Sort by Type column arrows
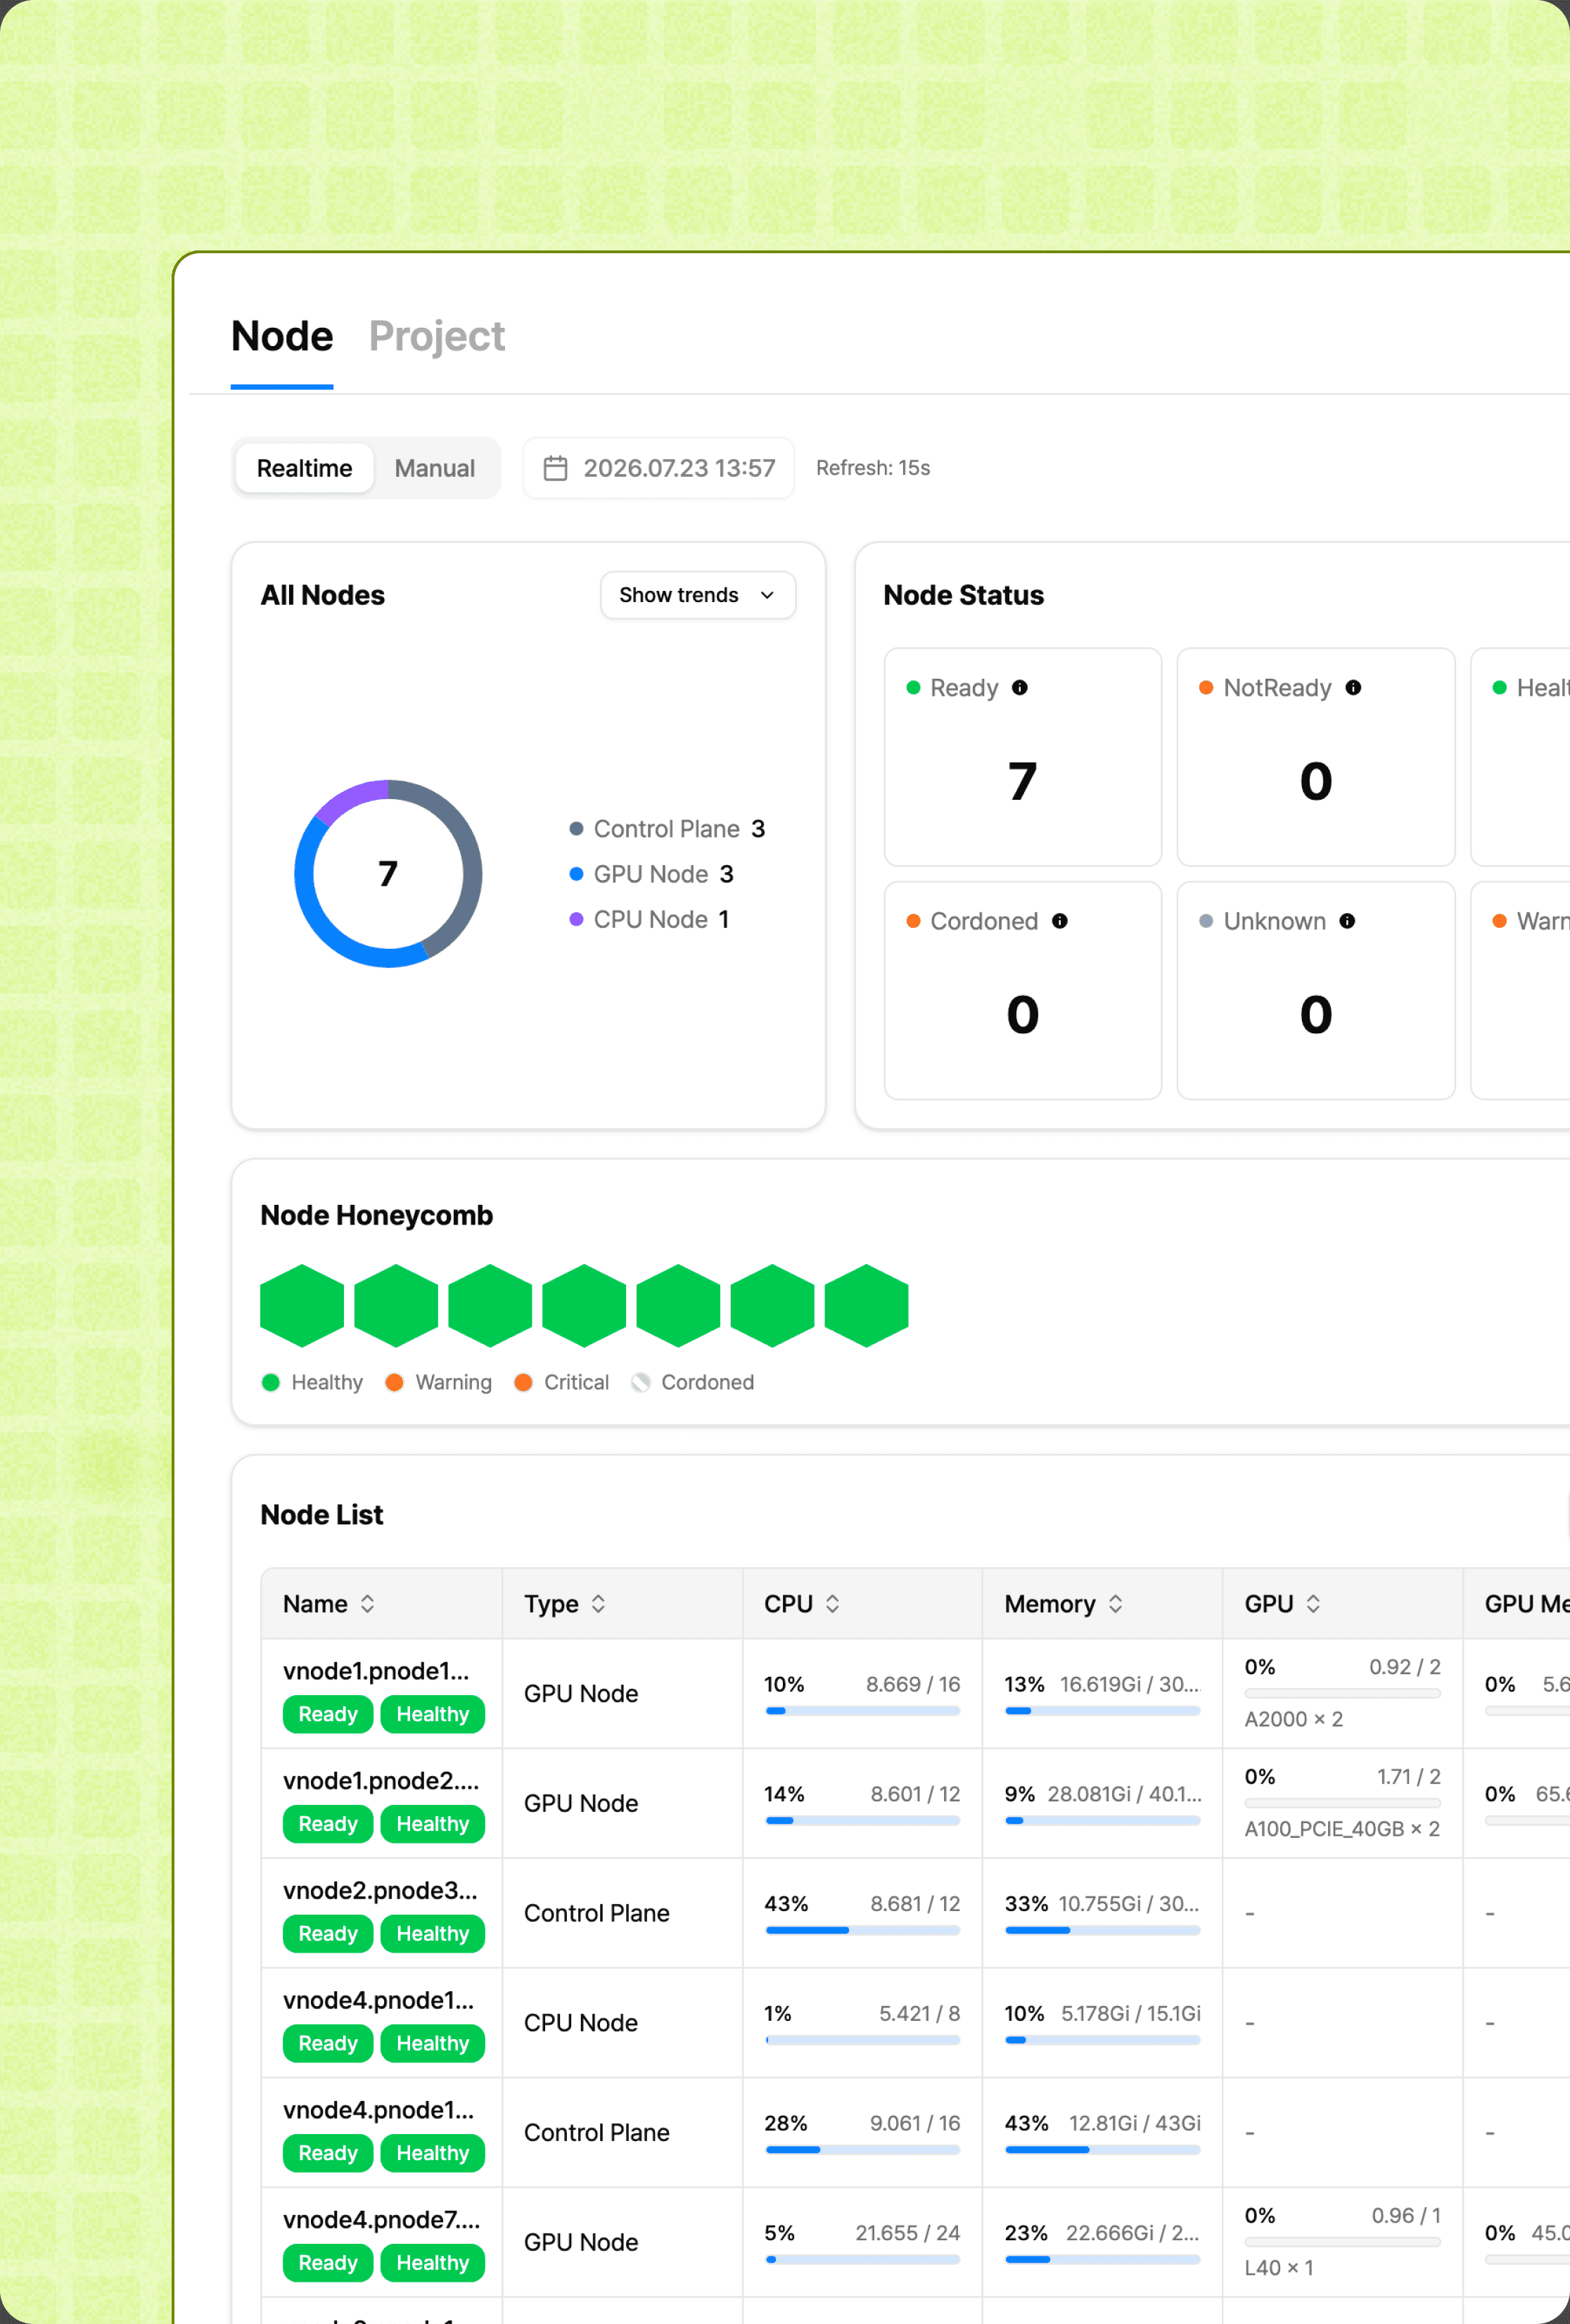The height and width of the screenshot is (2324, 1570). click(598, 1604)
